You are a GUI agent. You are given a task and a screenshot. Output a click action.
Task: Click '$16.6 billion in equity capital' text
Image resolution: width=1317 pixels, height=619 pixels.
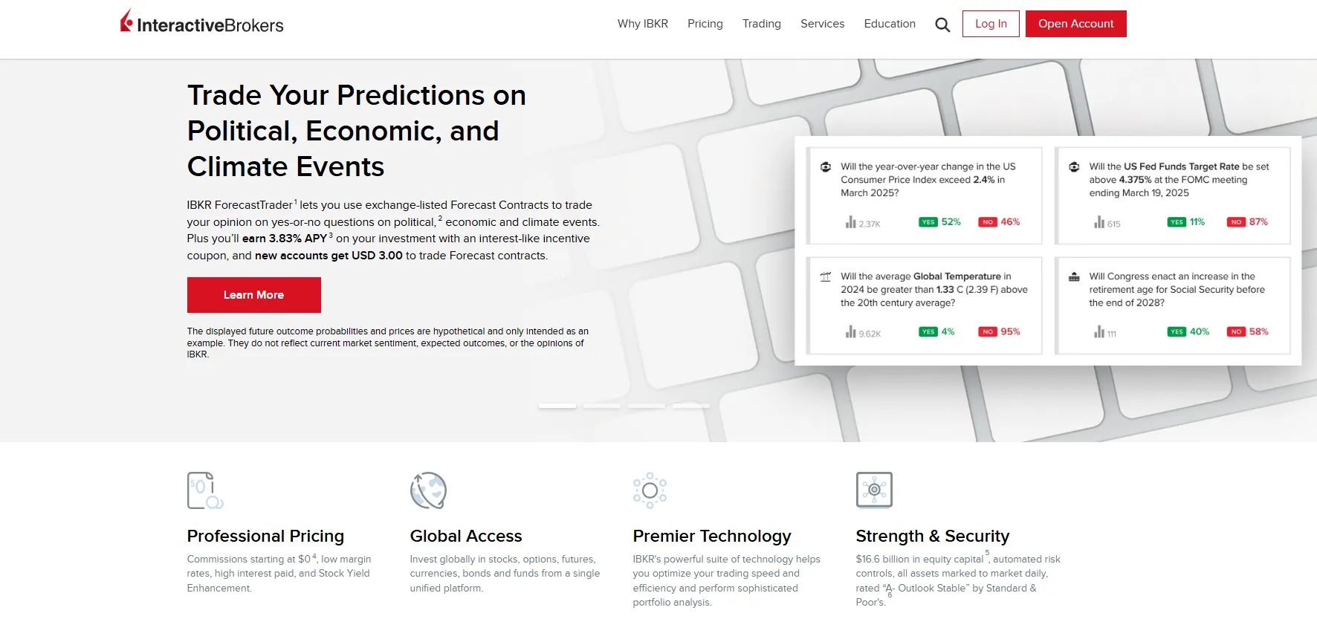click(x=919, y=559)
